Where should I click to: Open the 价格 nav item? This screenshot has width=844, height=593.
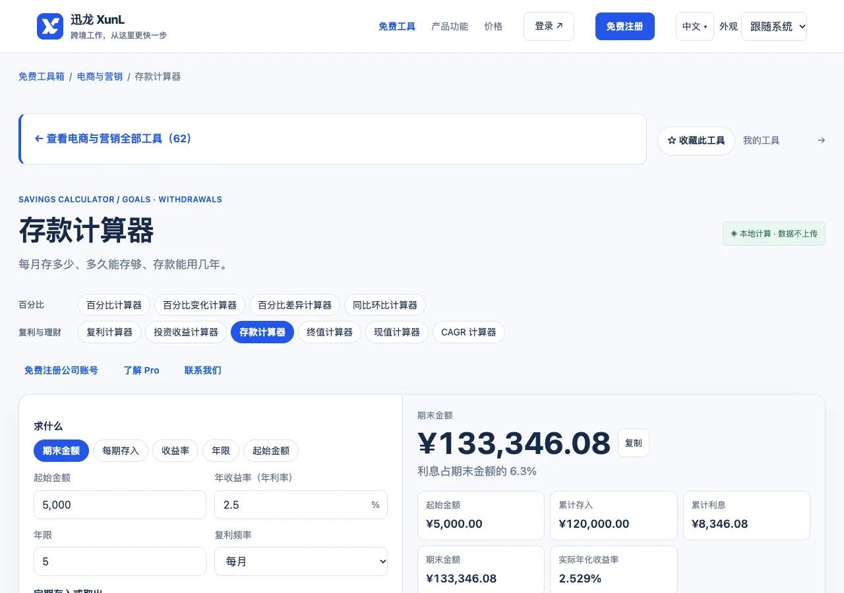493,26
